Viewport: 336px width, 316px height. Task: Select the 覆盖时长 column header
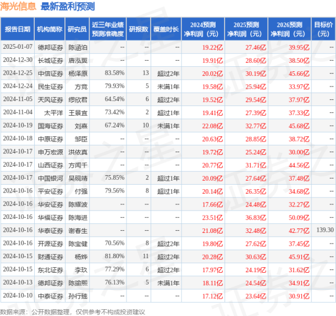[x=166, y=29]
